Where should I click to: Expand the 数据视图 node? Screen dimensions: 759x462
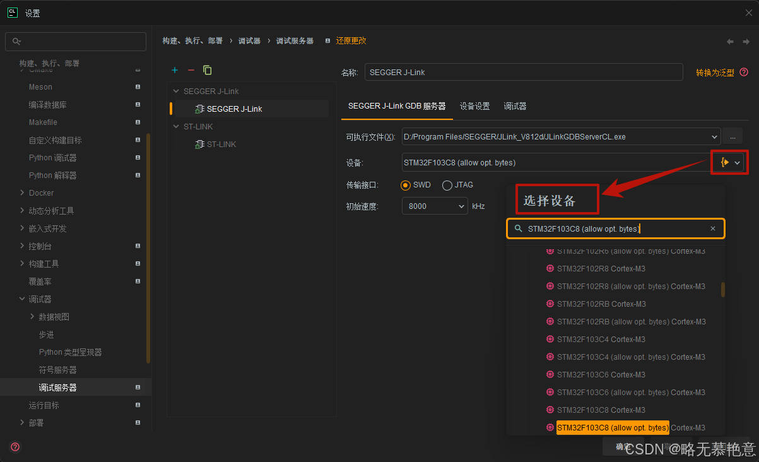(x=32, y=317)
